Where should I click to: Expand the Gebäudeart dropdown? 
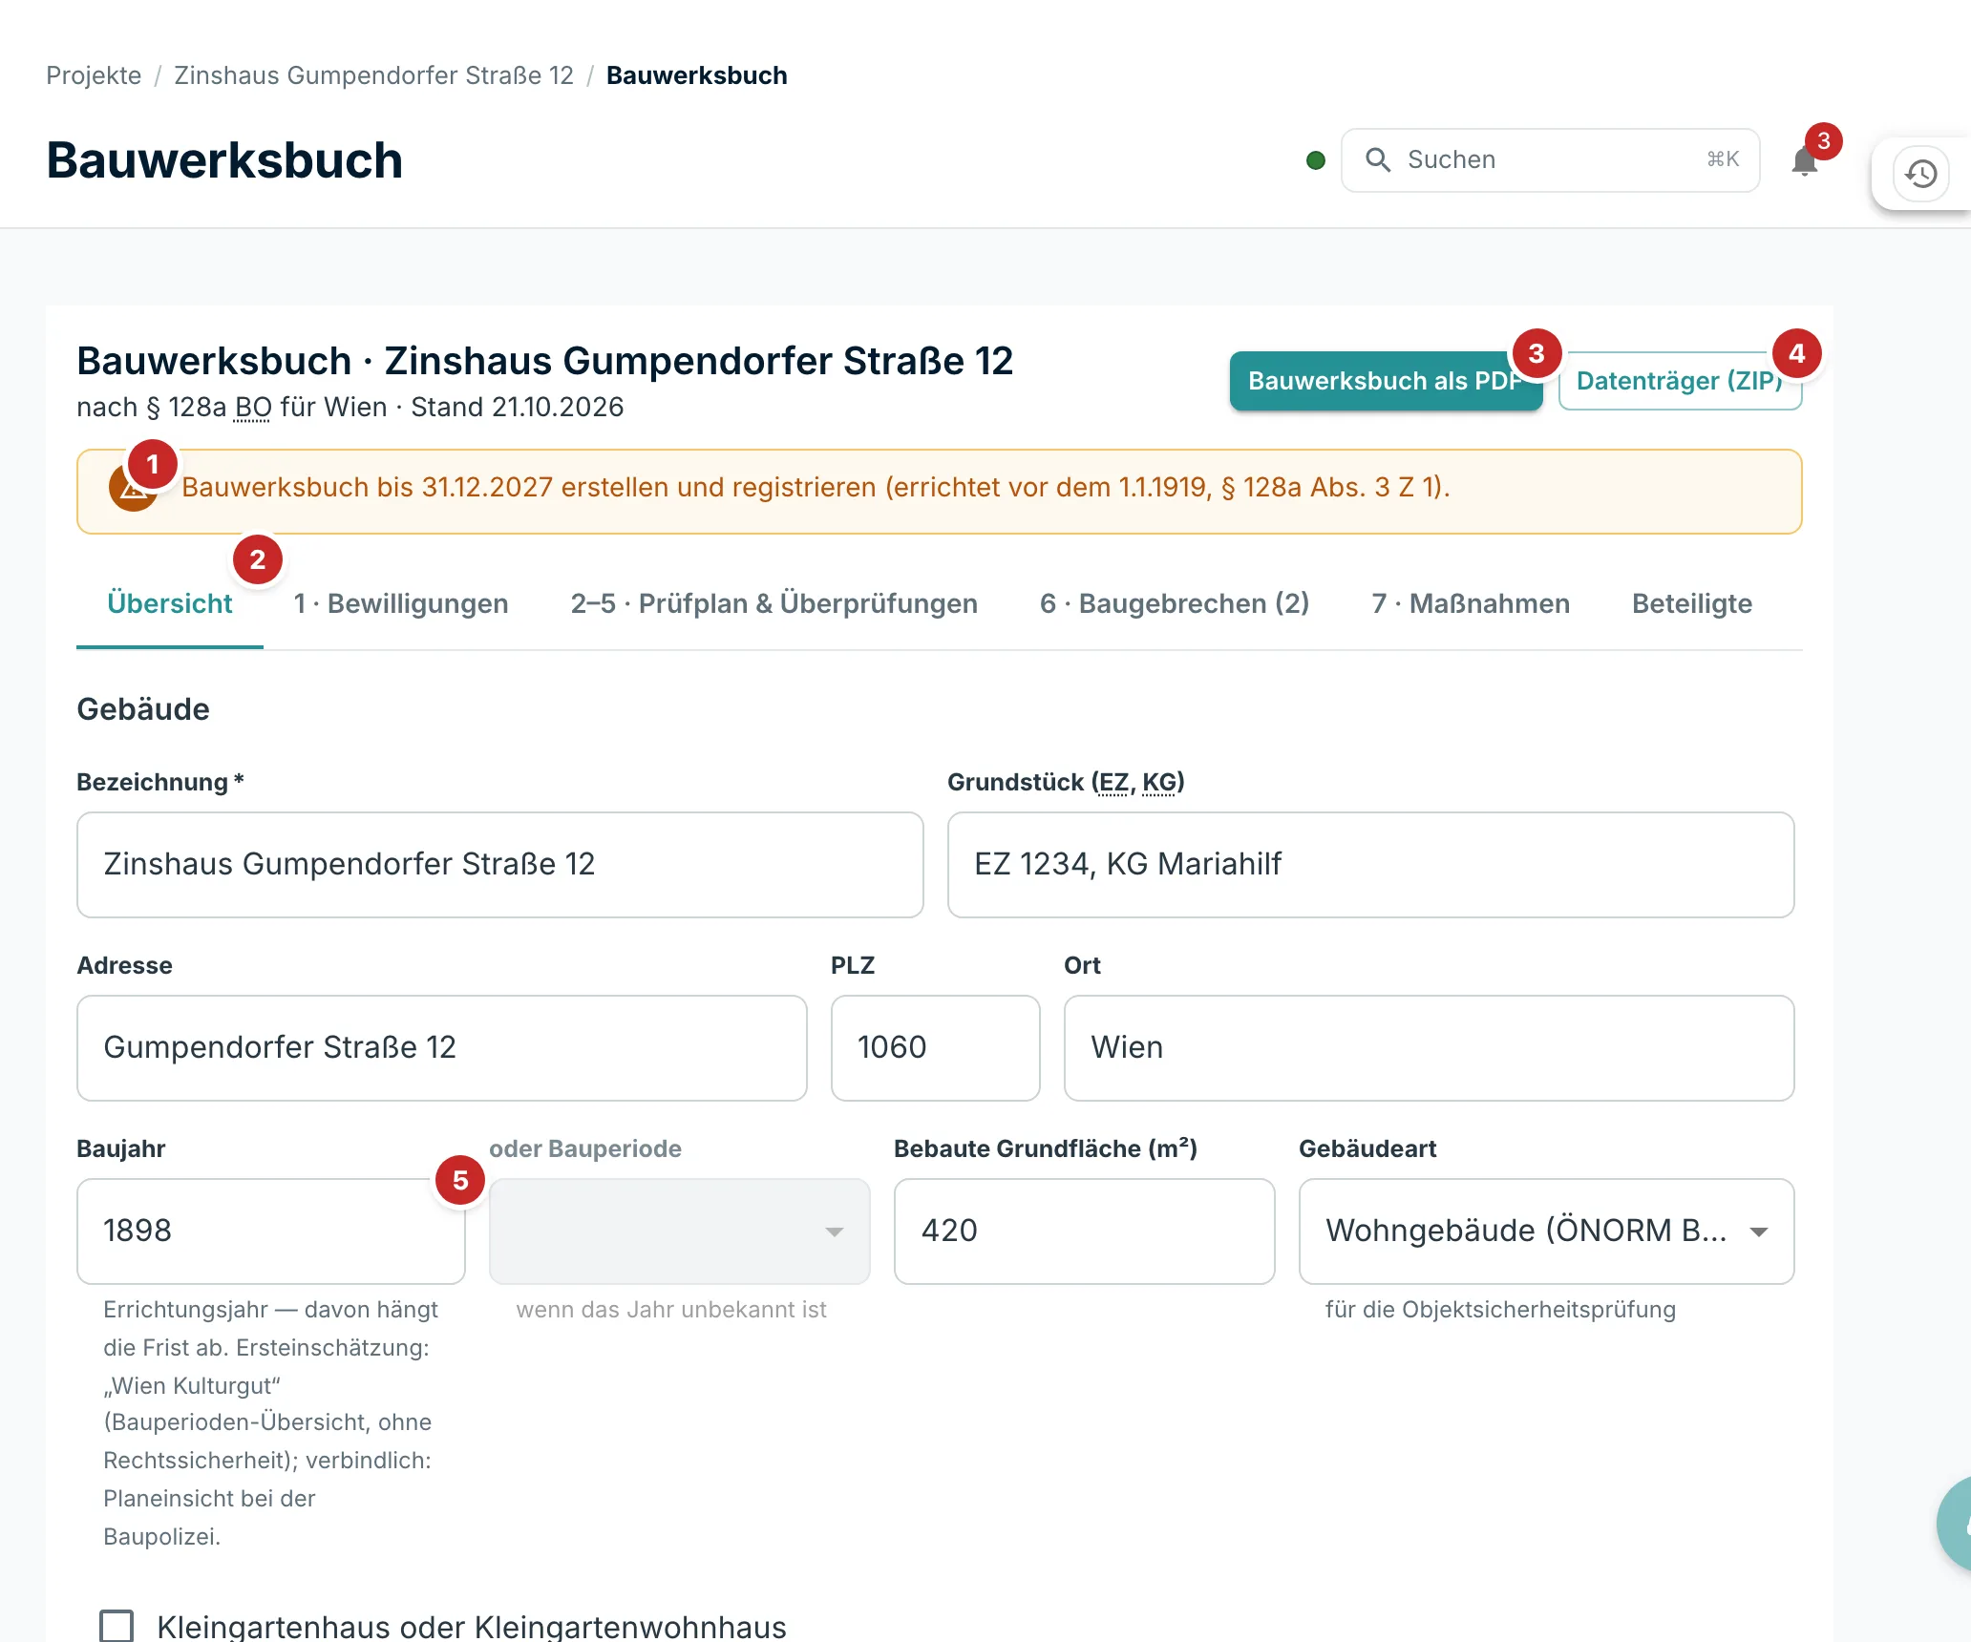point(1546,1231)
